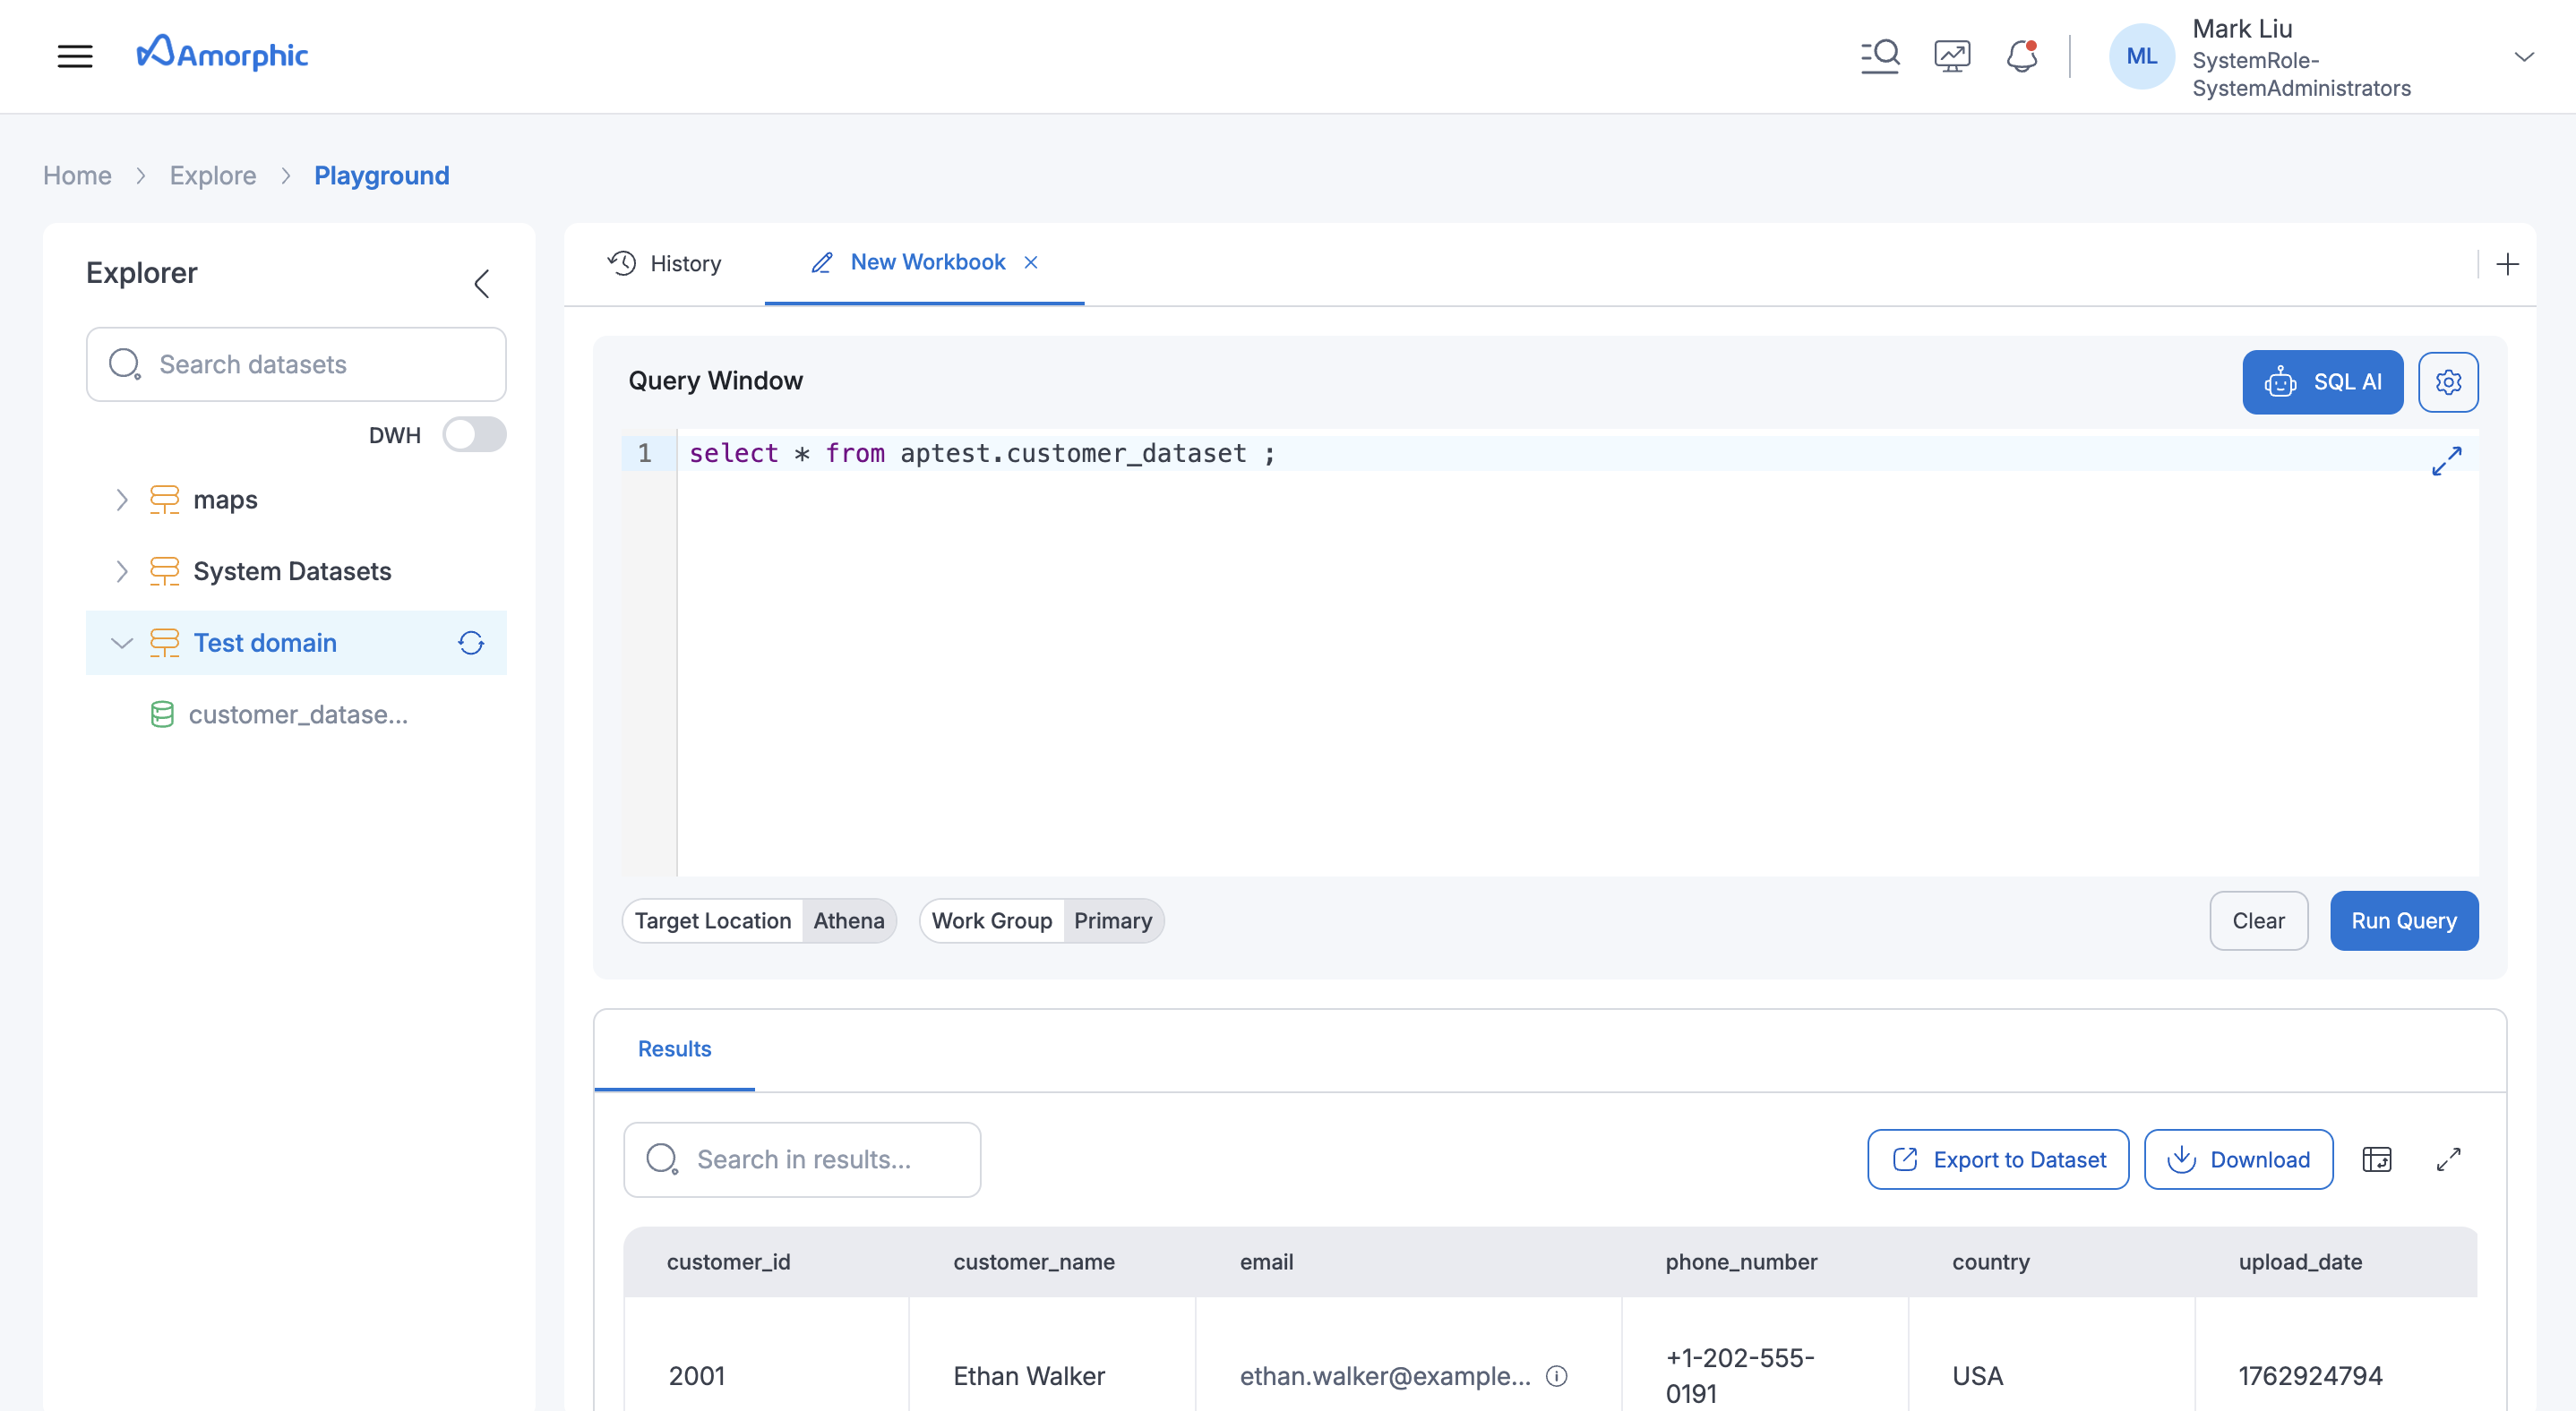Click Export to Dataset
The width and height of the screenshot is (2576, 1411).
[1996, 1159]
